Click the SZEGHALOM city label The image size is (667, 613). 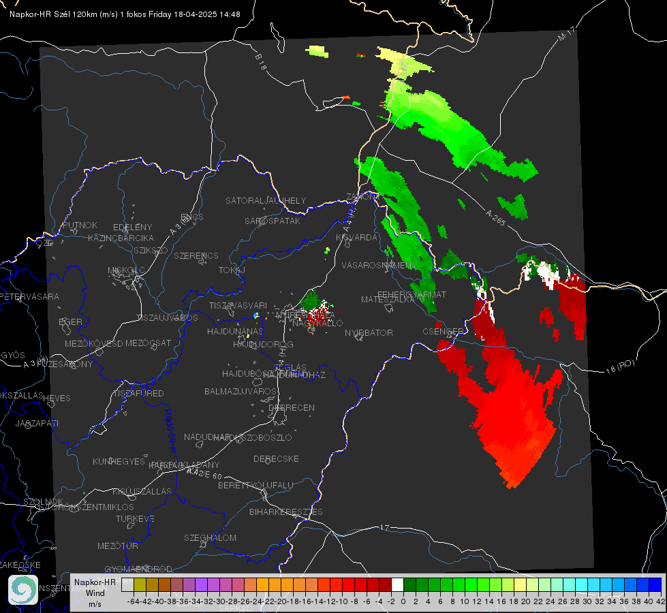point(210,537)
